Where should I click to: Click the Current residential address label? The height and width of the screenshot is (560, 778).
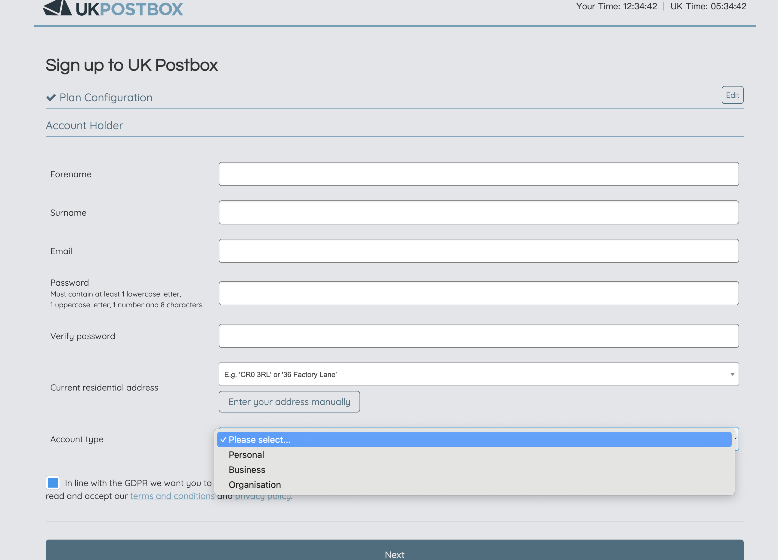tap(104, 388)
